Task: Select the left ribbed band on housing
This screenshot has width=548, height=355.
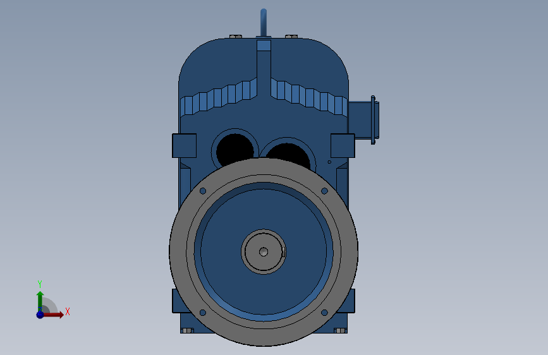Action: tap(219, 97)
